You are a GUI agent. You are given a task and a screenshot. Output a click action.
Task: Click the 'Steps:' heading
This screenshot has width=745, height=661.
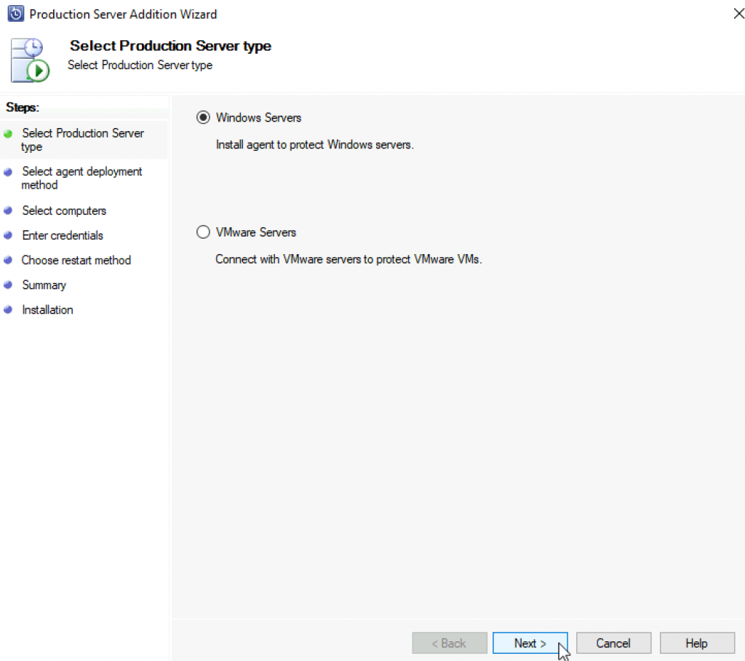(x=23, y=108)
